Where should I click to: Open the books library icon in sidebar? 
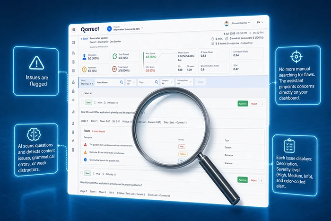click(73, 53)
